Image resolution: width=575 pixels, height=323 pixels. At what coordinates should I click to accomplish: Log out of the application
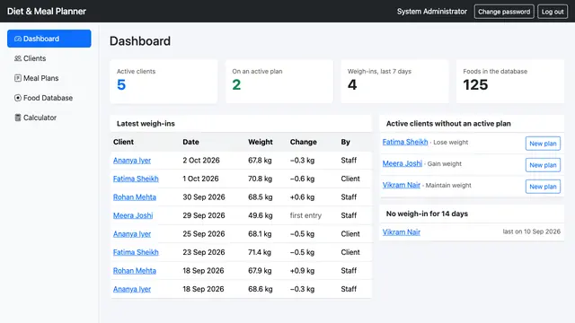pos(553,12)
